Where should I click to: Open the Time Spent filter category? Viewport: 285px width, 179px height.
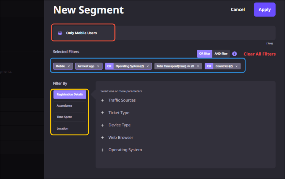tap(64, 117)
